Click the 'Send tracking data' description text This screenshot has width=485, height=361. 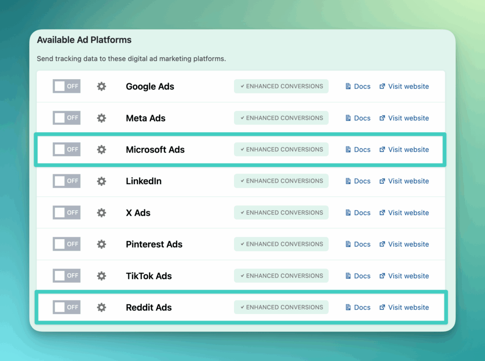tap(132, 59)
